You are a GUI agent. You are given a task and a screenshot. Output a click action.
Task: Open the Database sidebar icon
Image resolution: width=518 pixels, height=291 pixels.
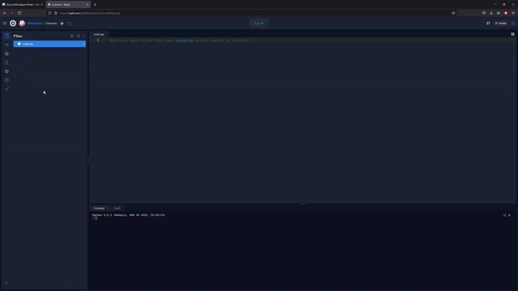coord(6,80)
